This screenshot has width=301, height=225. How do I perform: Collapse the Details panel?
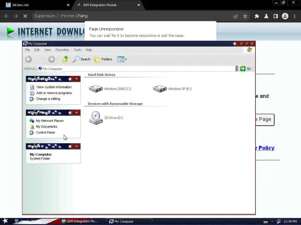pyautogui.click(x=77, y=146)
